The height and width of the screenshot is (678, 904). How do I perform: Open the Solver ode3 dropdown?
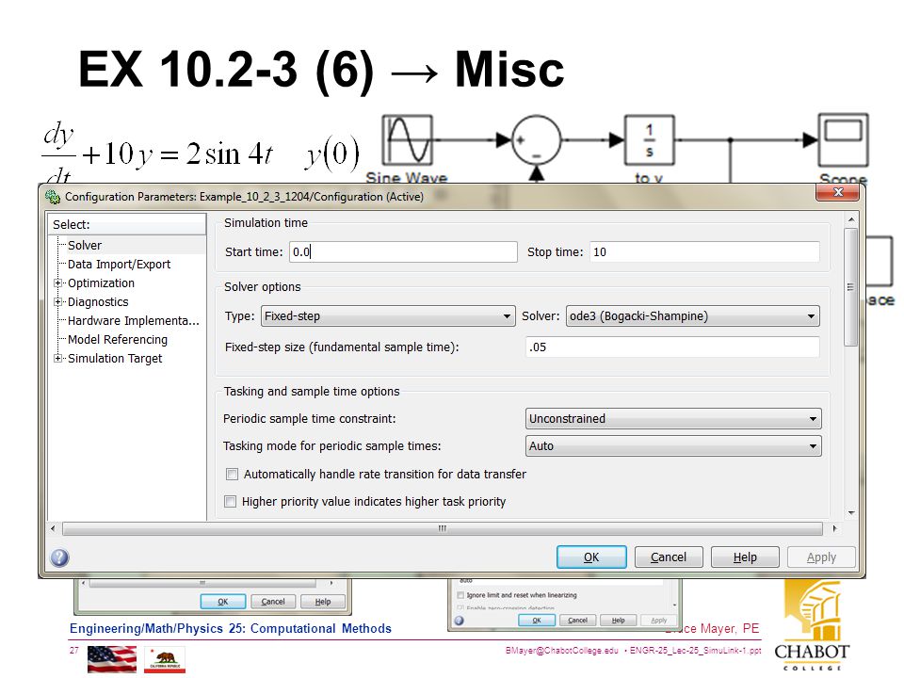coord(692,316)
